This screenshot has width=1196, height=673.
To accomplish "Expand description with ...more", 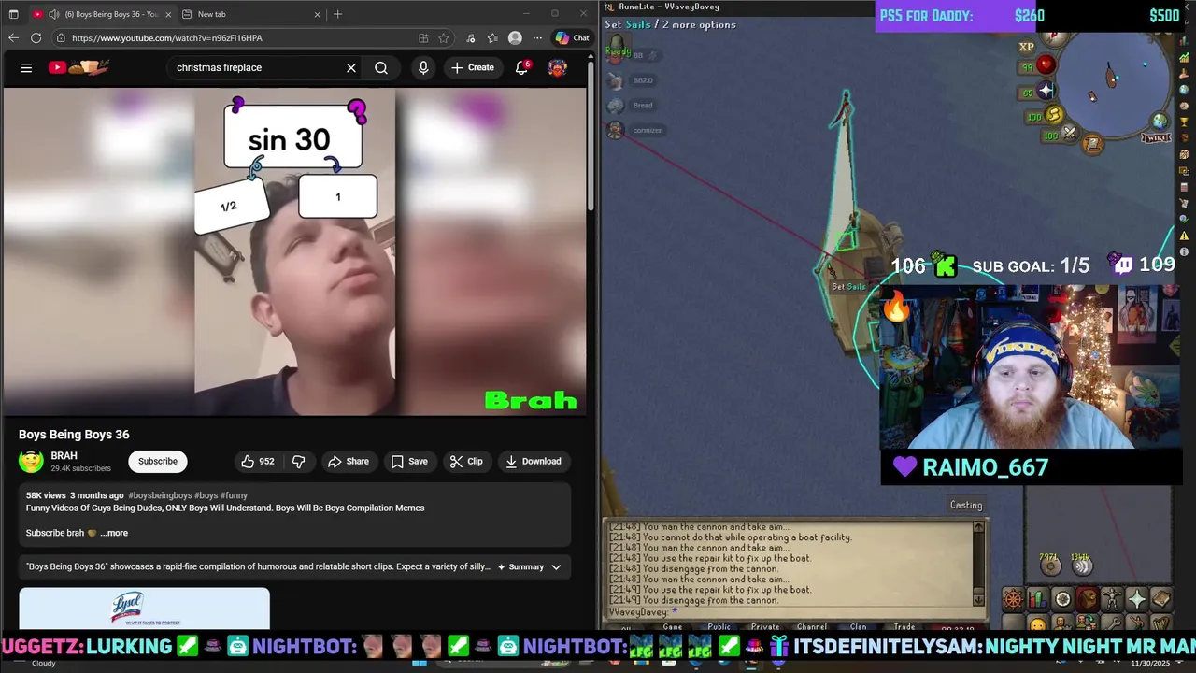I will 114,533.
